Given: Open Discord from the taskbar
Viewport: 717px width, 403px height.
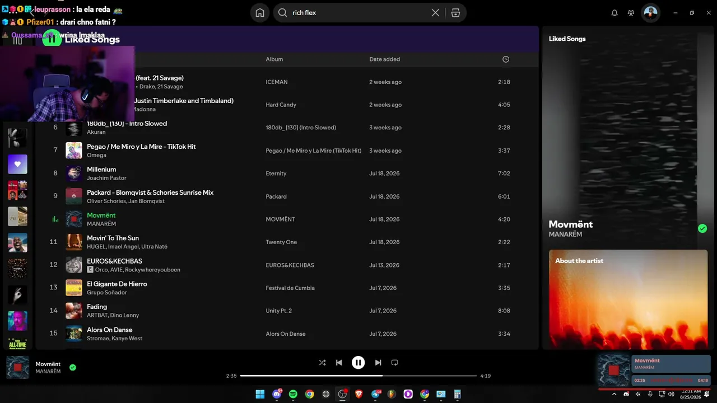Looking at the screenshot, I should pos(276,394).
